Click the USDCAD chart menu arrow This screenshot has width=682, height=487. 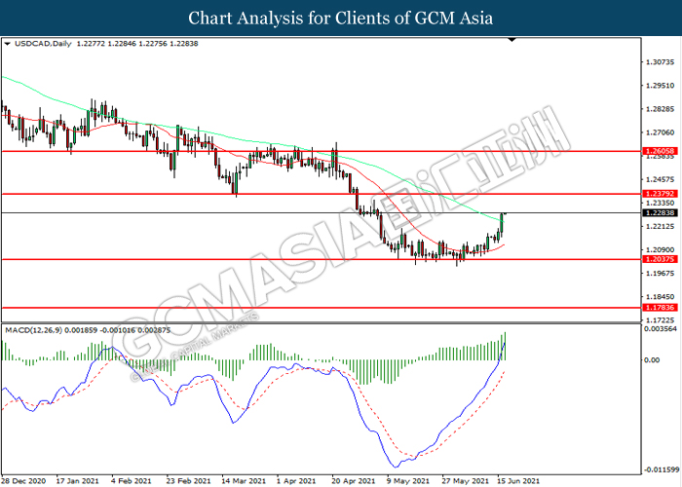[7, 44]
